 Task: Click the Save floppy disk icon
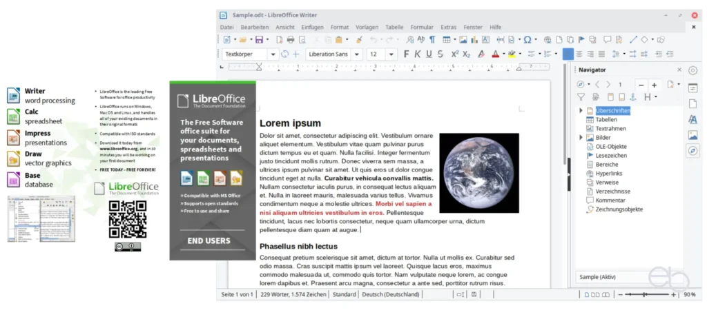(x=259, y=39)
